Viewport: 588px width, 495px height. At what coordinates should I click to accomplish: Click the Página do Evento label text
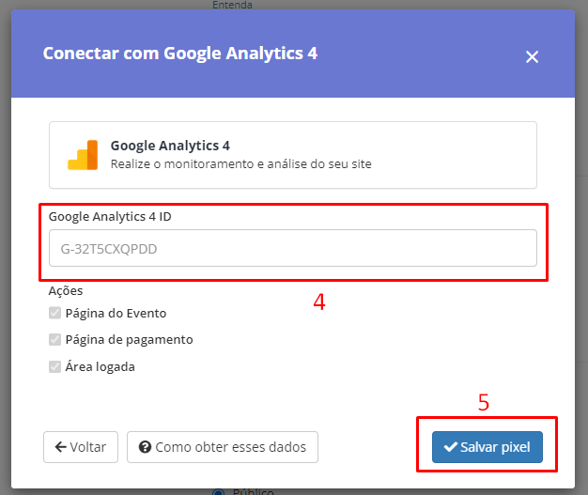click(x=116, y=313)
